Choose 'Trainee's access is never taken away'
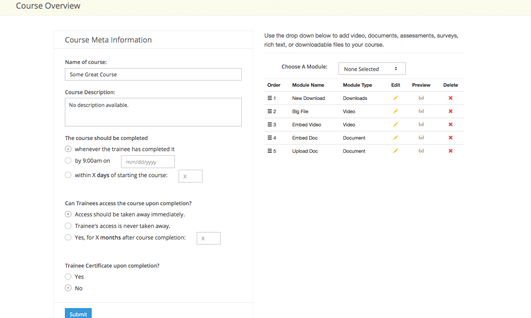 (x=68, y=226)
